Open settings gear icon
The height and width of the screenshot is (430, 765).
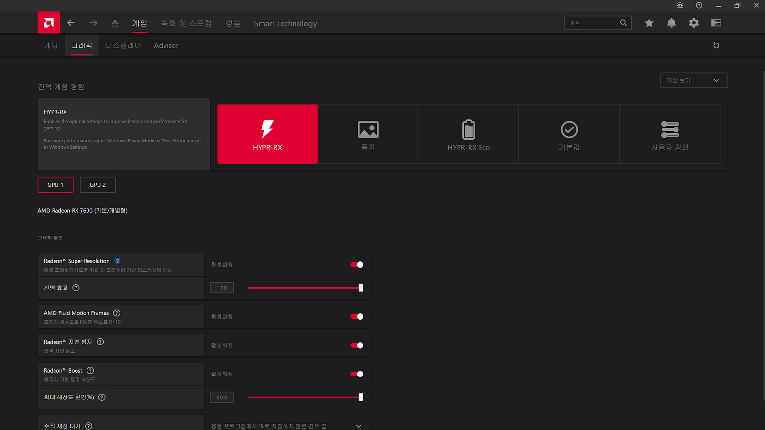point(694,23)
